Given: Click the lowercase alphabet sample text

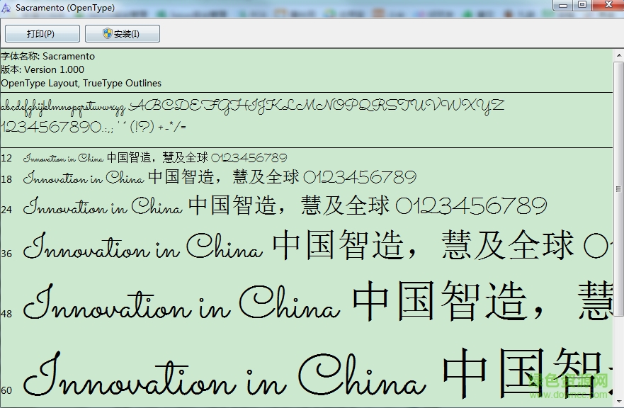Looking at the screenshot, I should pyautogui.click(x=63, y=107).
